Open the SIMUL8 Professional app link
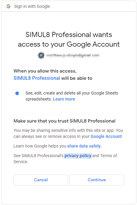This screenshot has width=137, height=205. click(x=37, y=78)
